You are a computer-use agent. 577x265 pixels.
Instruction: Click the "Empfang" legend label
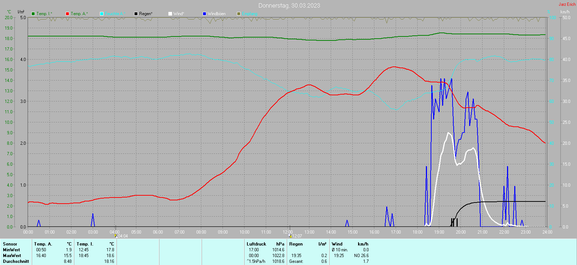coord(250,14)
